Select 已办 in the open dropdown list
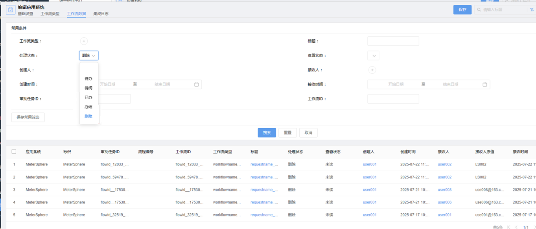Screen dimensions: 536x229 point(89,98)
